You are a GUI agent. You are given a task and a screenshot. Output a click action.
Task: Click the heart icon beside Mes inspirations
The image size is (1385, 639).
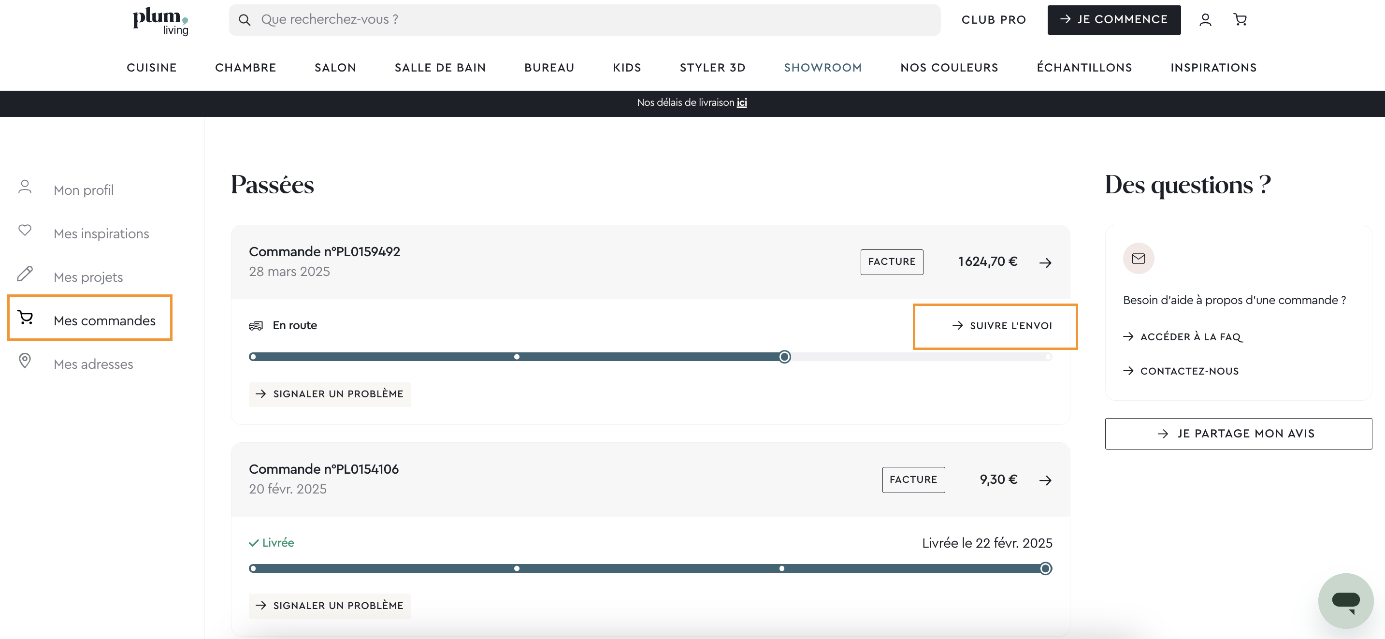[25, 230]
